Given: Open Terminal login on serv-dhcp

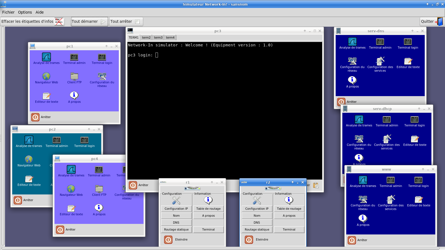Looking at the screenshot, I should point(414,120).
